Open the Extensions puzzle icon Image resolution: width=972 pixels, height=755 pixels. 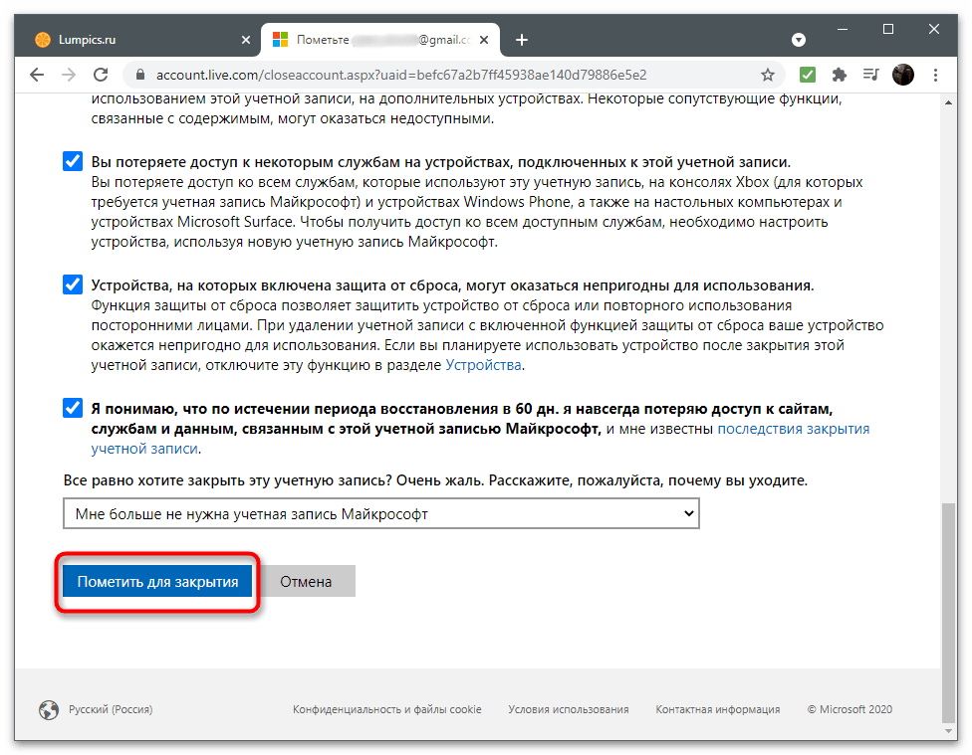point(839,75)
